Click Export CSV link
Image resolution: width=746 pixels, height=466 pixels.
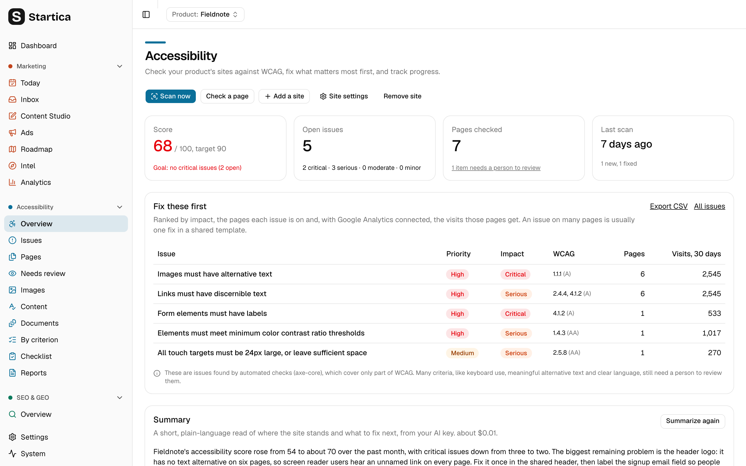pyautogui.click(x=669, y=206)
